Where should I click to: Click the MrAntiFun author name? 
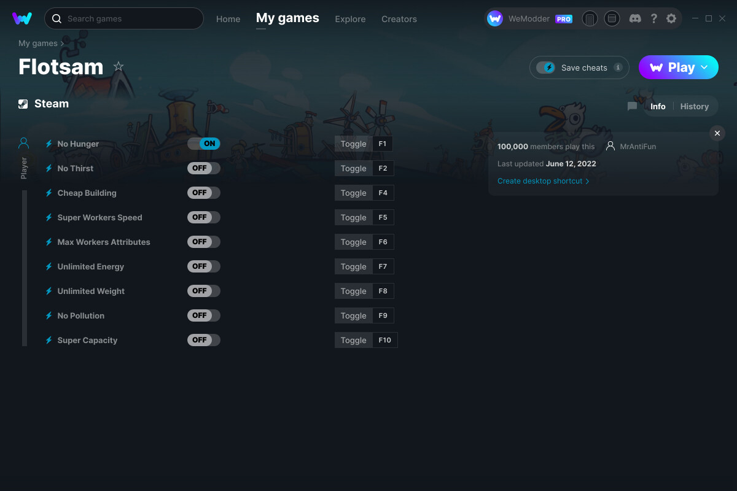click(638, 147)
